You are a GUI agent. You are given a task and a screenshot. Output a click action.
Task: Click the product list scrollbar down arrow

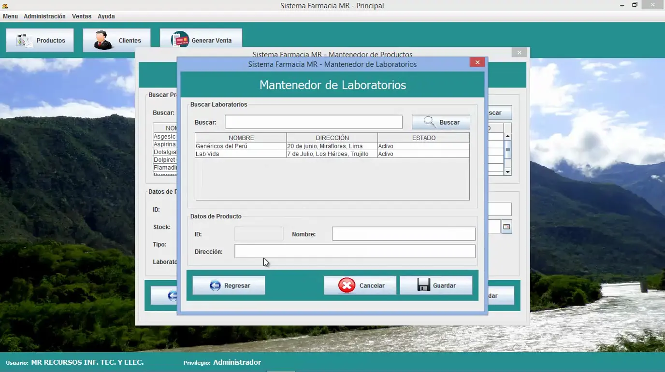508,172
